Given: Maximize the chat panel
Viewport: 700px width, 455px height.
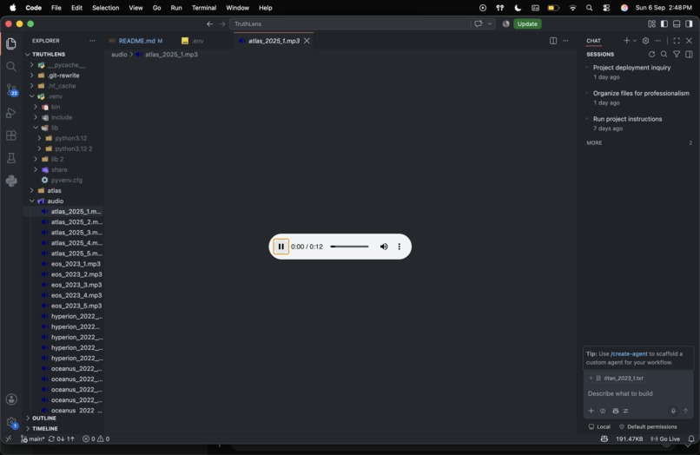Looking at the screenshot, I should click(x=677, y=41).
